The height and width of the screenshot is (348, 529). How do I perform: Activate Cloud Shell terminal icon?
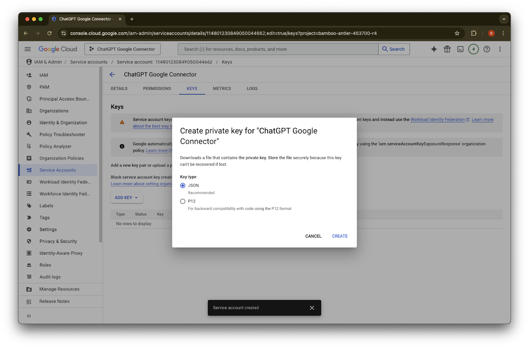tap(460, 49)
